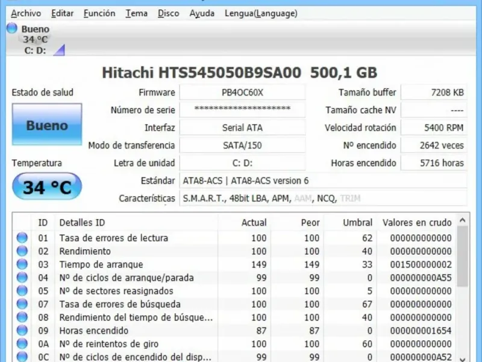
Task: Select 'Tiempo de arranque' row text
Action: pyautogui.click(x=101, y=264)
